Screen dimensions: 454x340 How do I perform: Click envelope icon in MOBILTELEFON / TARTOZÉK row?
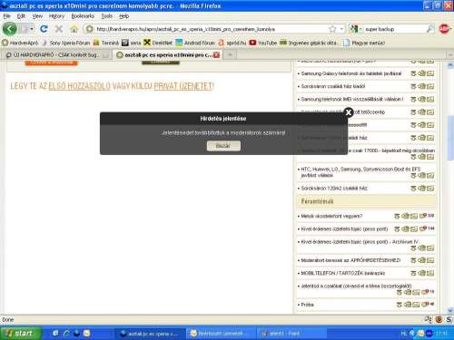click(430, 273)
